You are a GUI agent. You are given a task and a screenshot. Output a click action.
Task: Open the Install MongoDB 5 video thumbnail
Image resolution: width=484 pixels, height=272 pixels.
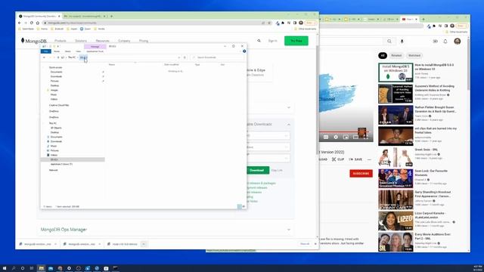coord(396,73)
